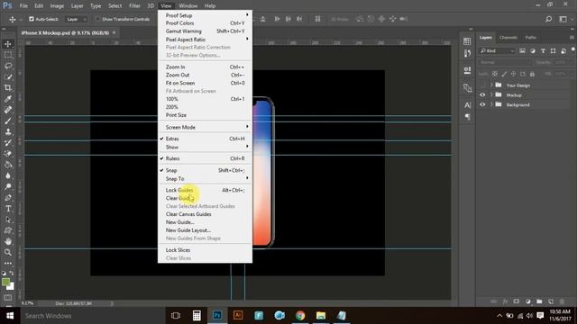577x324 pixels.
Task: Select the Zoom tool
Action: 8,252
